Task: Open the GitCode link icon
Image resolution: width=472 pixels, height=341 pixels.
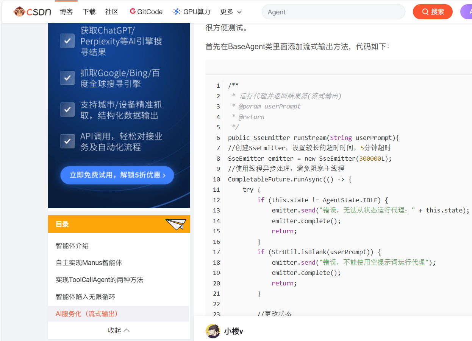Action: [133, 11]
